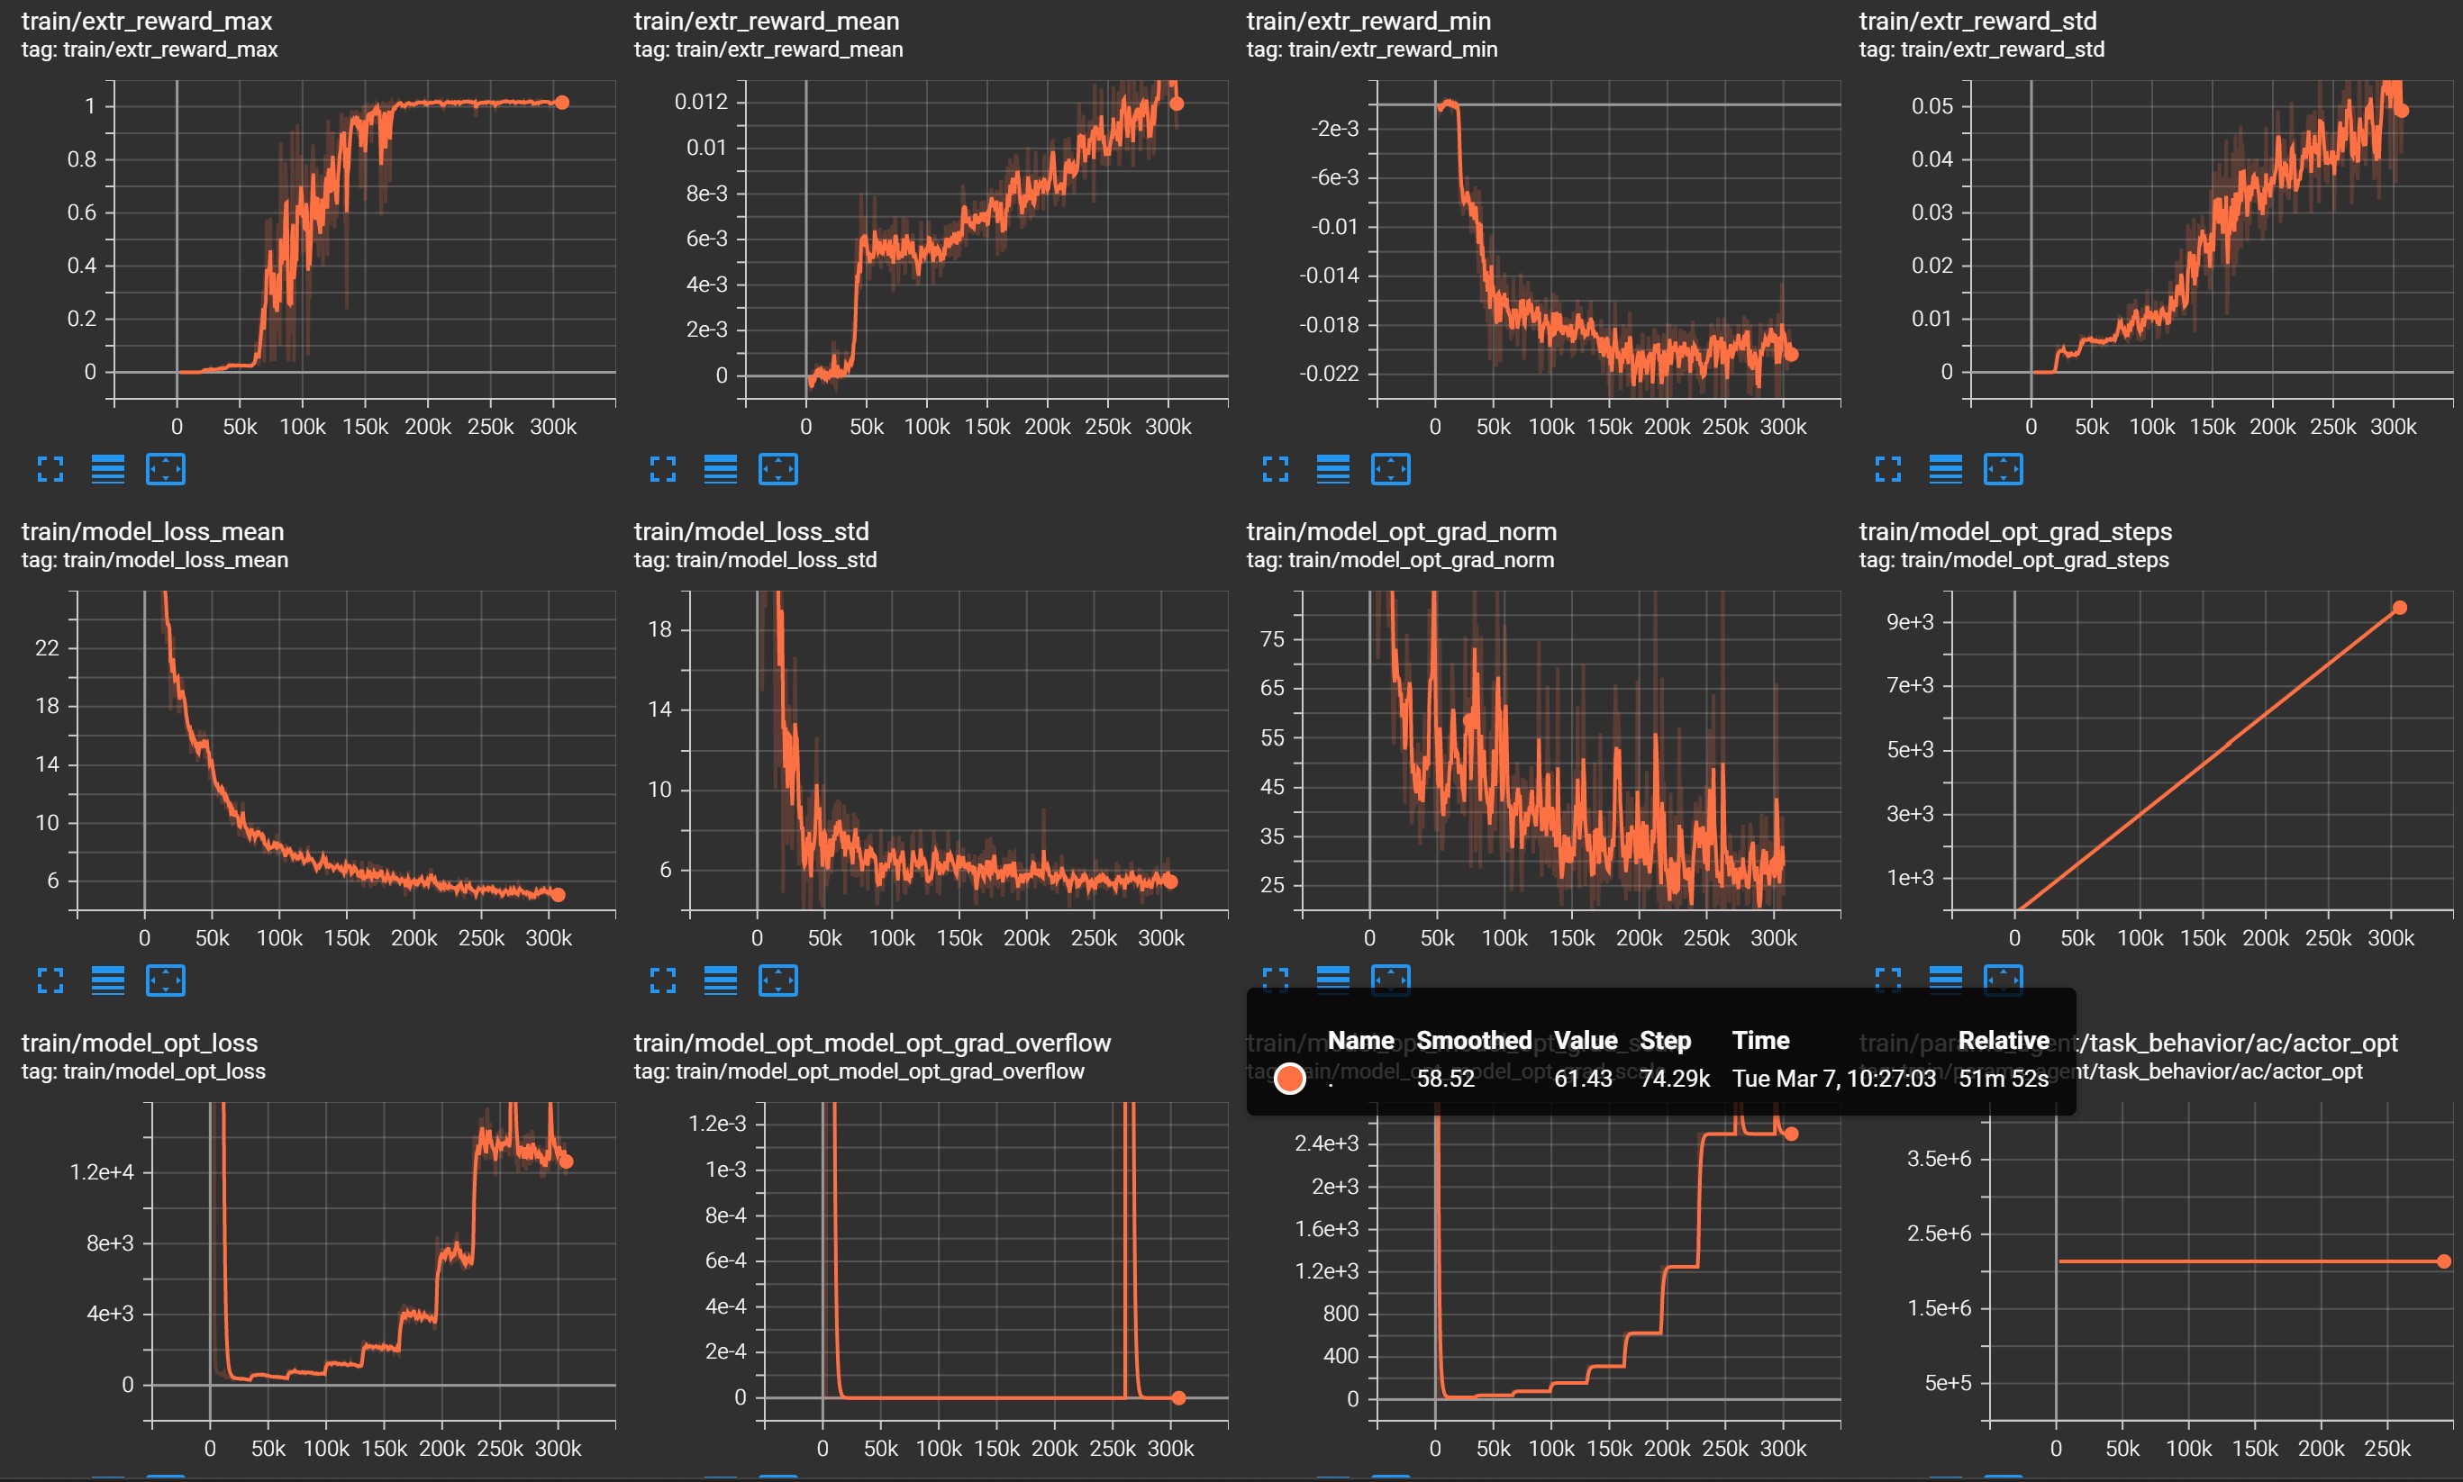2463x1482 pixels.
Task: Click the endpoint marker on train/model_opt_grad_steps line
Action: [x=2402, y=606]
